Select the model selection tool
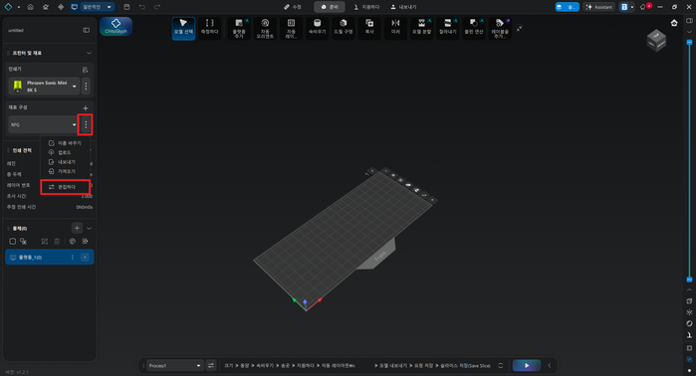 pyautogui.click(x=183, y=28)
